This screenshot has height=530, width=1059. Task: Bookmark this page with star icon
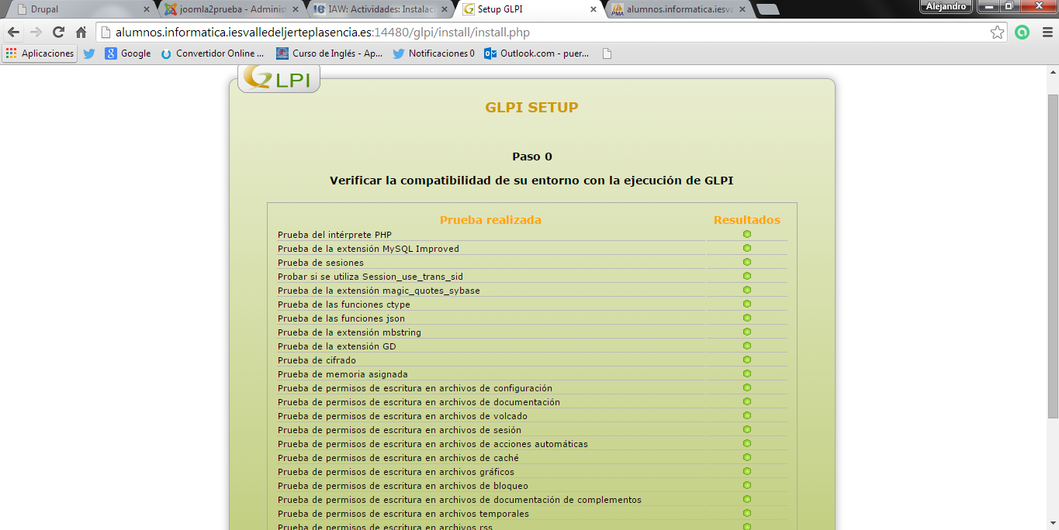pos(997,33)
